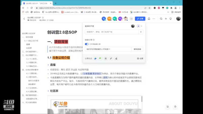Jump to outline item starting with 3.1
The width and height of the screenshot is (203, 114).
32,59
